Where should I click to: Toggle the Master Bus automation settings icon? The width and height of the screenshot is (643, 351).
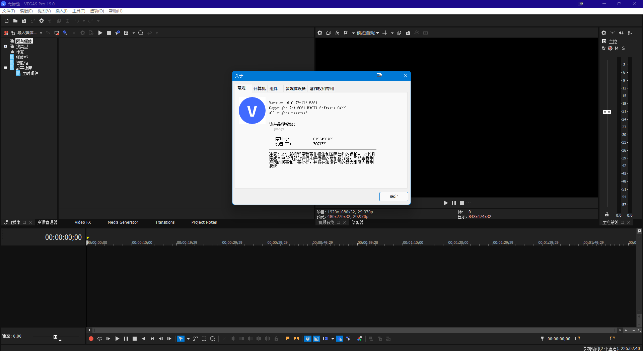[610, 48]
